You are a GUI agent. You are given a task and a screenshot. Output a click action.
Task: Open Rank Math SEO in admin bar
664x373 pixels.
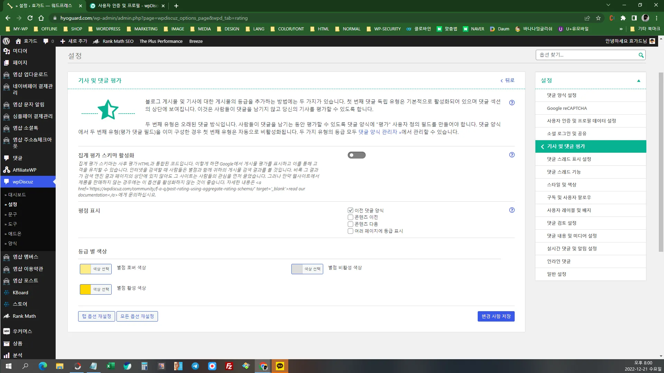pyautogui.click(x=113, y=41)
